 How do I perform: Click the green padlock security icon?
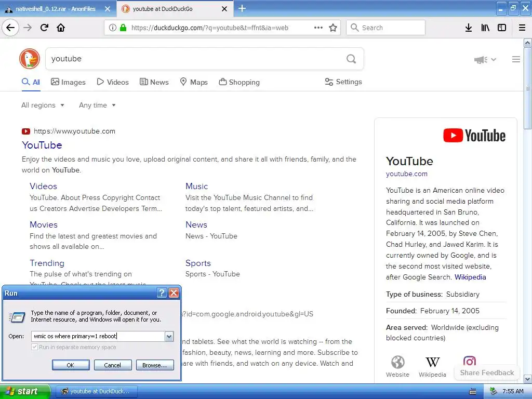tap(123, 28)
